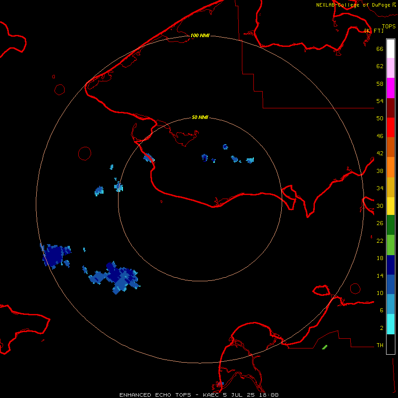The width and height of the screenshot is (398, 398).
Task: Click the 26 value on the legend
Action: (x=380, y=223)
